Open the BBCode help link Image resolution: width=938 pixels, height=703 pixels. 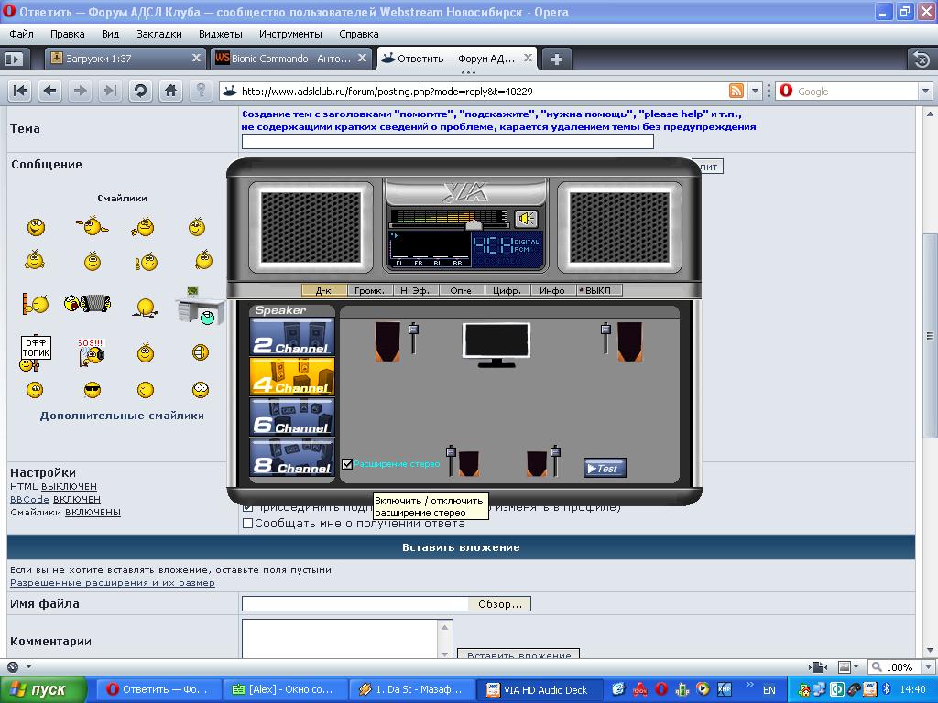click(30, 499)
